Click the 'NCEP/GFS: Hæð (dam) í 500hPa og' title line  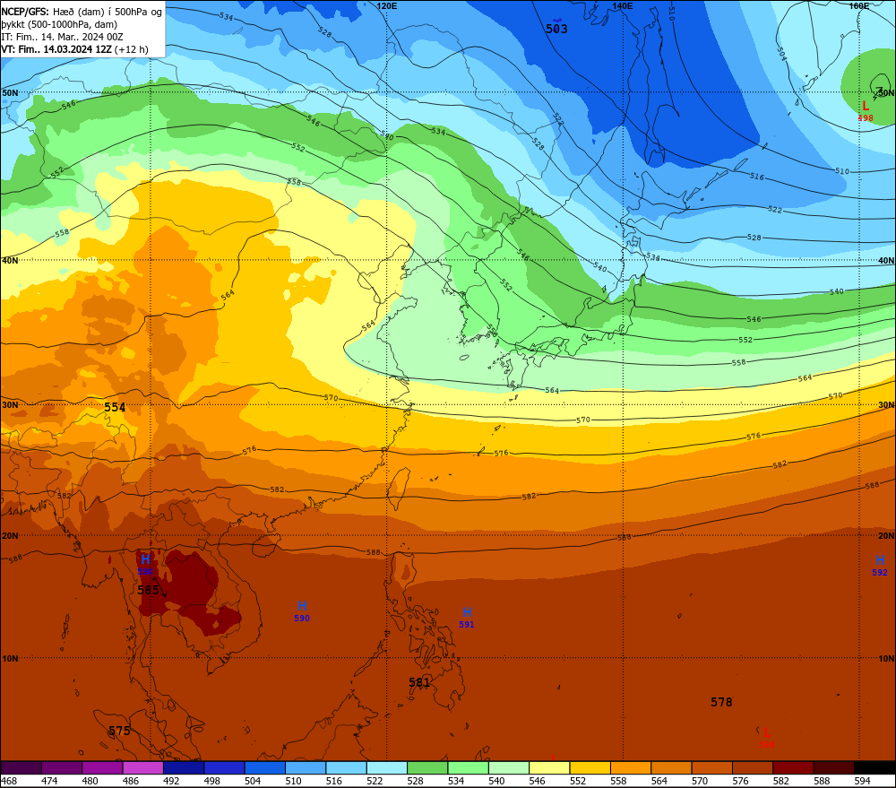(x=82, y=12)
